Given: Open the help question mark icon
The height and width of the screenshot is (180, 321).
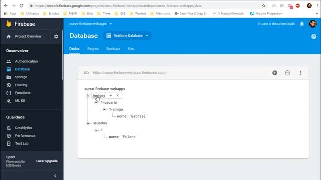Looking at the screenshot, I should tap(314, 36).
